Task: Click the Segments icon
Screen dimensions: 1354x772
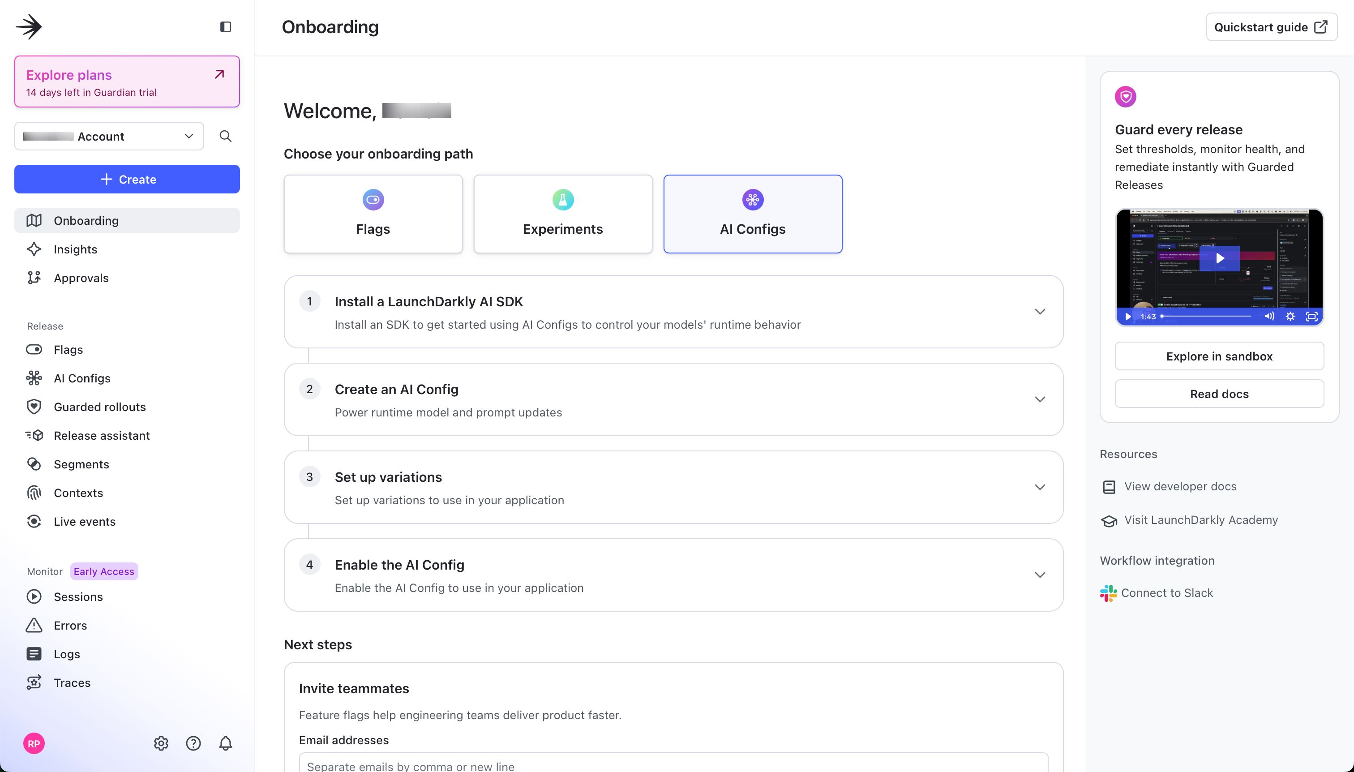Action: tap(34, 464)
